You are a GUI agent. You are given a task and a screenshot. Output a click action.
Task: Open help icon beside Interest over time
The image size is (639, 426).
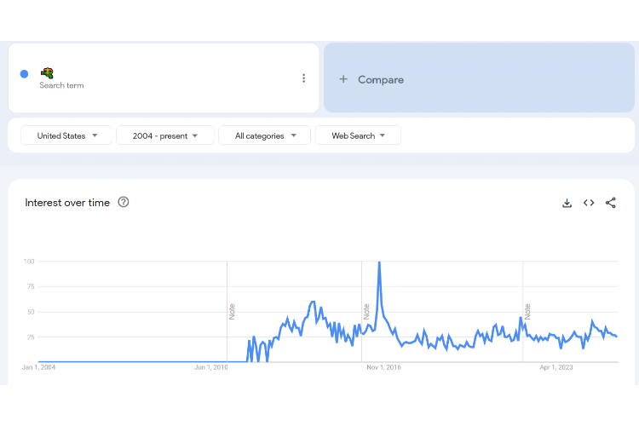(x=124, y=202)
